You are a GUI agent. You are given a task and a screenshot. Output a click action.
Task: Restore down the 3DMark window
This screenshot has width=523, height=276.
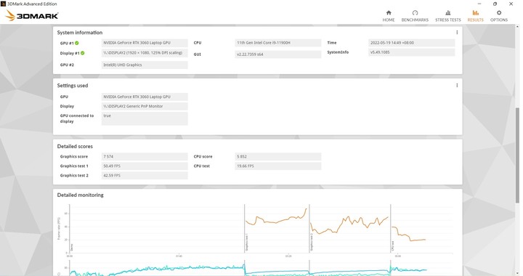[x=495, y=4]
